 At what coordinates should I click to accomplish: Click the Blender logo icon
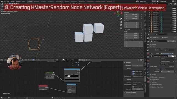2,1
